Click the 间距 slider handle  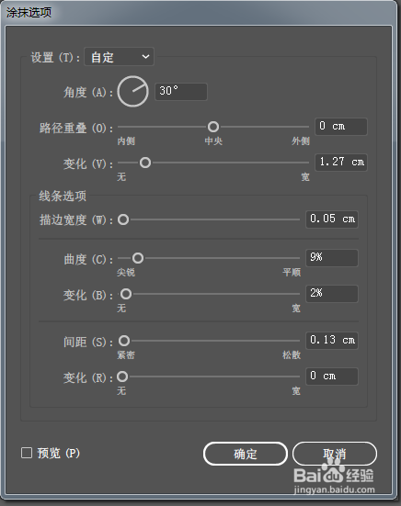(x=124, y=341)
